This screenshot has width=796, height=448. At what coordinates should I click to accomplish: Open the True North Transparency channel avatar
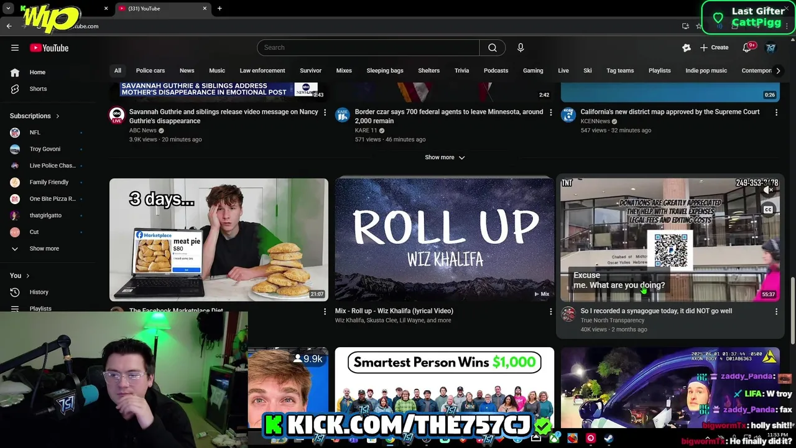pos(568,314)
